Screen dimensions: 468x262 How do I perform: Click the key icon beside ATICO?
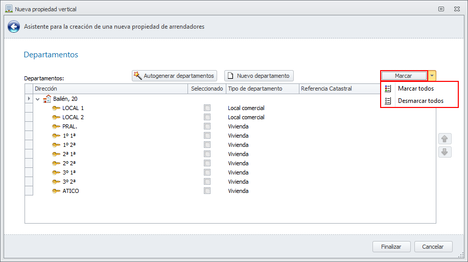[56, 191]
